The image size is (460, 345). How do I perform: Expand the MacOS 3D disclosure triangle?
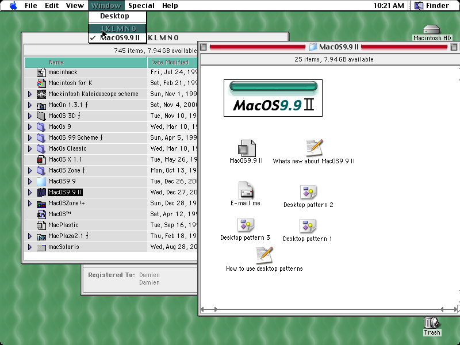[x=30, y=116]
